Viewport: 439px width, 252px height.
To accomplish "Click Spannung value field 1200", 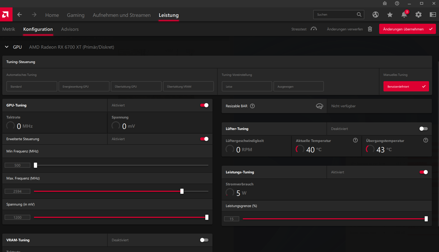I will [x=17, y=217].
